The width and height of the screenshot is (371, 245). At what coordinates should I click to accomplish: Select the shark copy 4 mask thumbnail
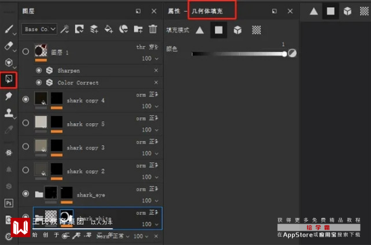[57, 98]
